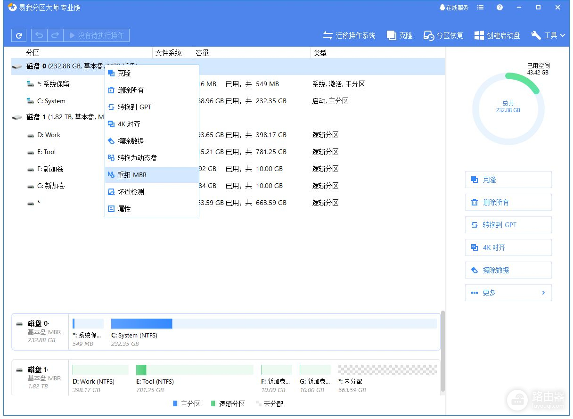573x419 pixels.
Task: Click the redo arrow icon
Action: [x=55, y=35]
